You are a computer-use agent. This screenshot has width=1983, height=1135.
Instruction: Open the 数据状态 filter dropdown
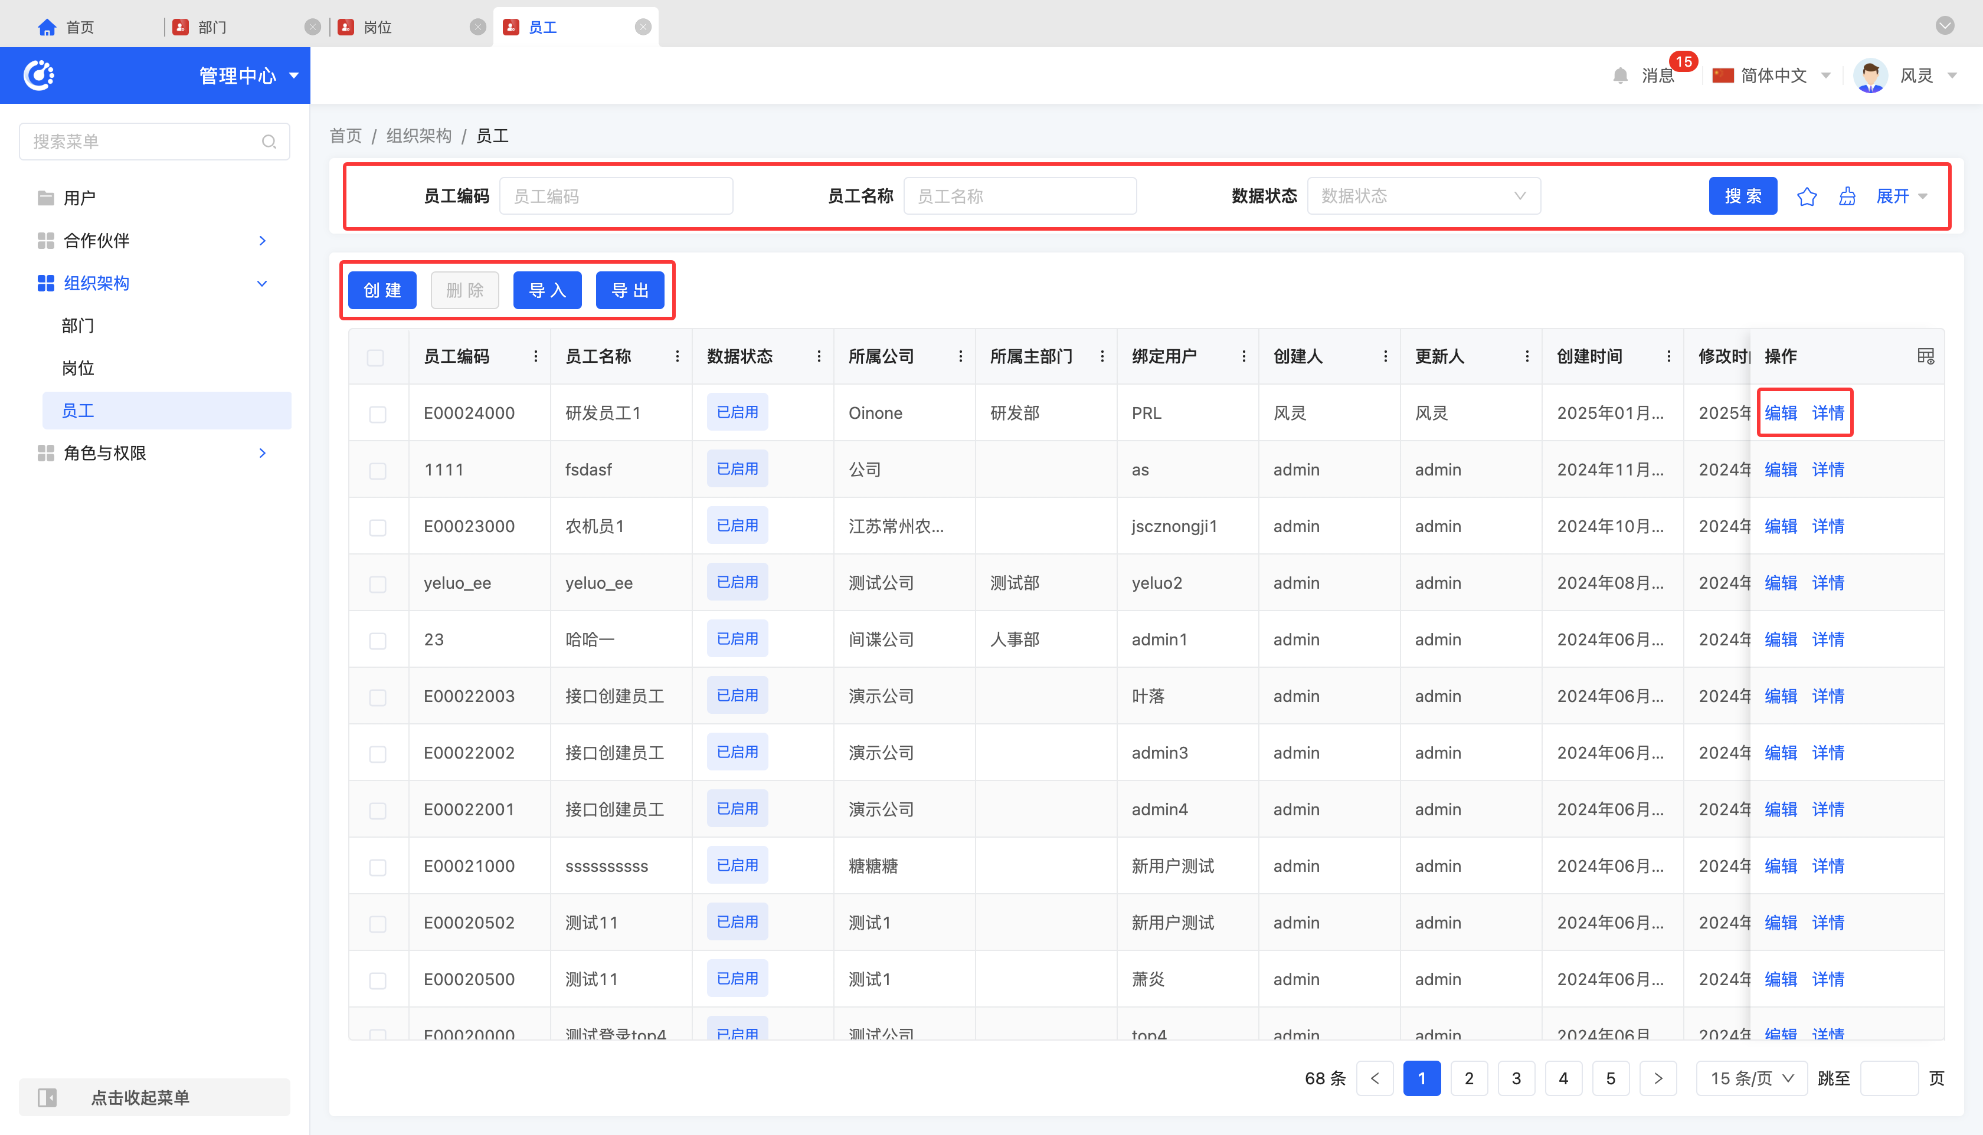pyautogui.click(x=1423, y=196)
